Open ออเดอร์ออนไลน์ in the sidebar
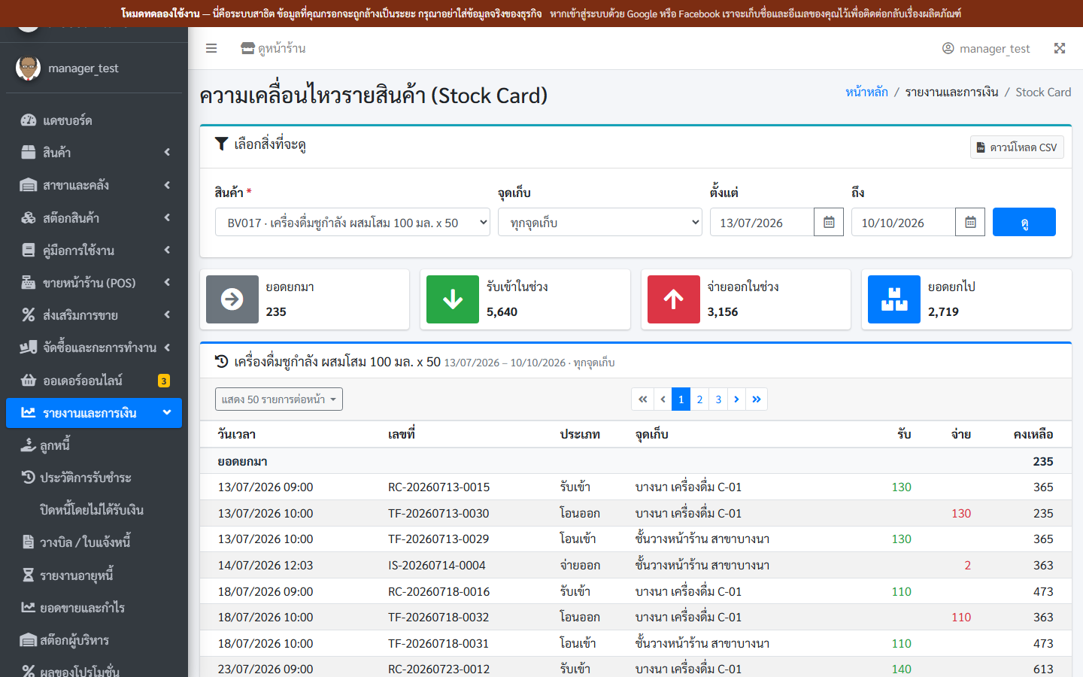 pyautogui.click(x=94, y=381)
